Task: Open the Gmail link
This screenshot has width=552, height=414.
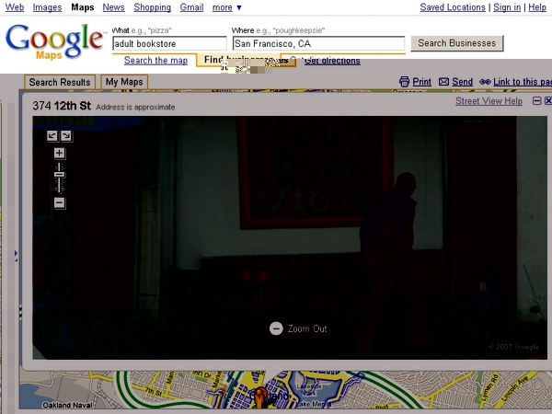Action: point(191,7)
